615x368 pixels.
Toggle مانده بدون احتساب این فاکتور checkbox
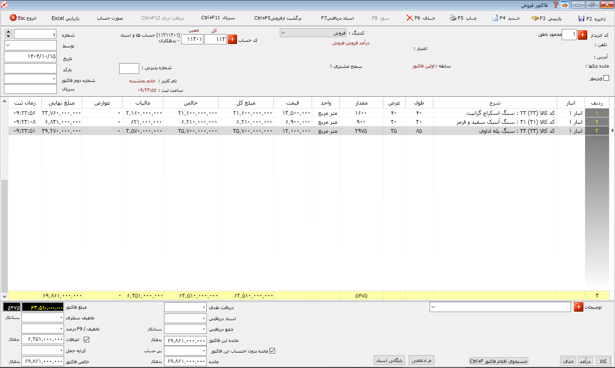tap(272, 351)
